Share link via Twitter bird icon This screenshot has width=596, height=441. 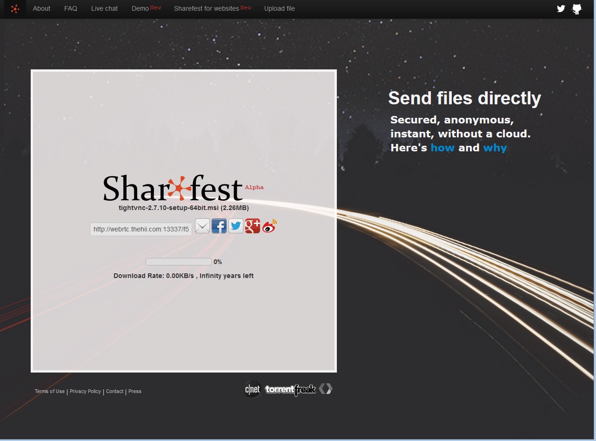tap(236, 226)
